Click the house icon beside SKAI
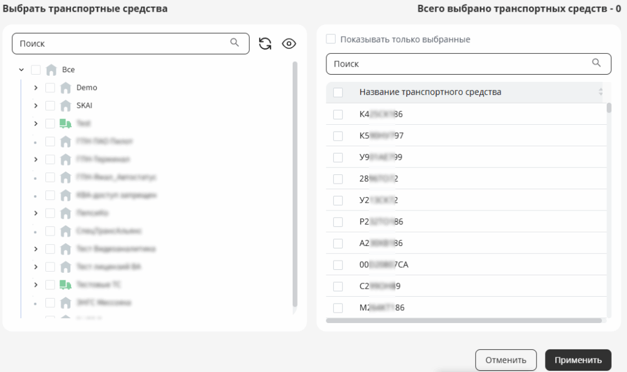This screenshot has width=627, height=372. tap(66, 105)
